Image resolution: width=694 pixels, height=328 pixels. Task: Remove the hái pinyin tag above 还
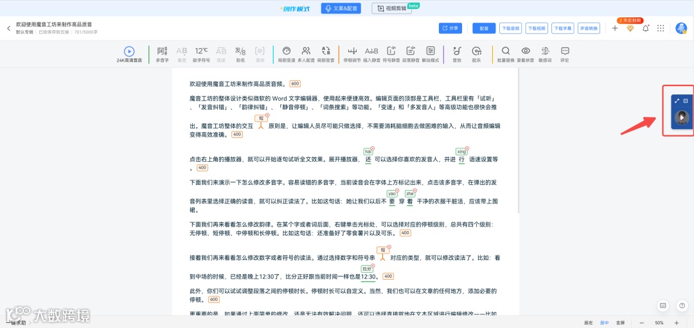pos(373,148)
